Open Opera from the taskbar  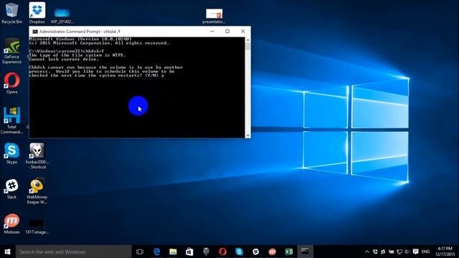(222, 252)
